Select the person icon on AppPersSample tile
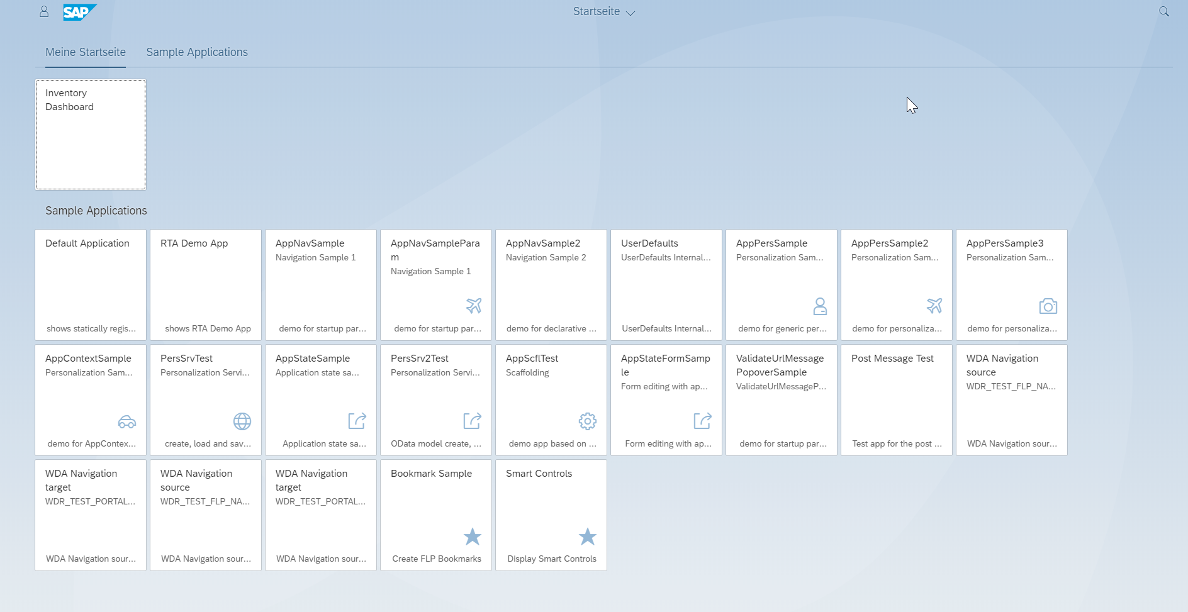 tap(820, 307)
